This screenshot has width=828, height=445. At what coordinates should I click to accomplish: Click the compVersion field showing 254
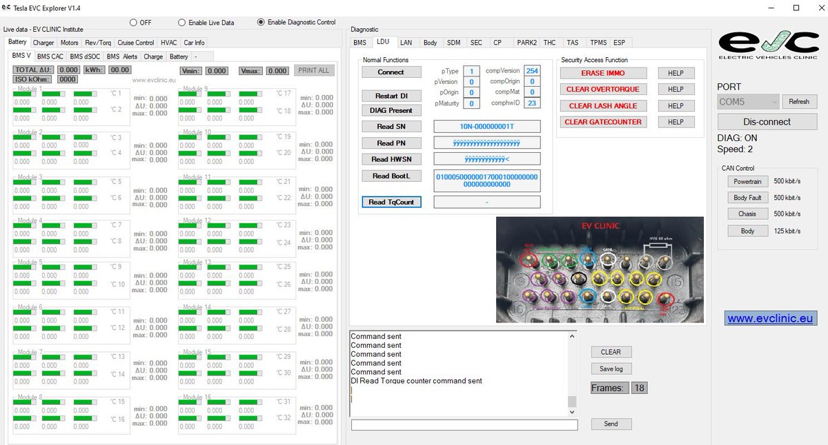point(532,72)
